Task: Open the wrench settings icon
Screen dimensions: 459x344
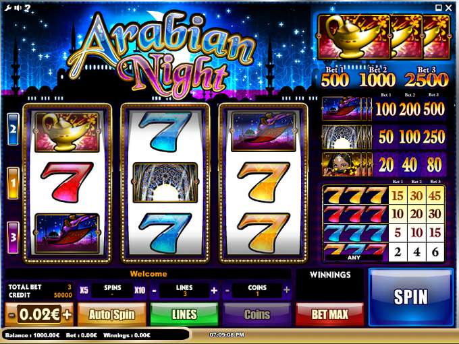Action: tap(7, 8)
